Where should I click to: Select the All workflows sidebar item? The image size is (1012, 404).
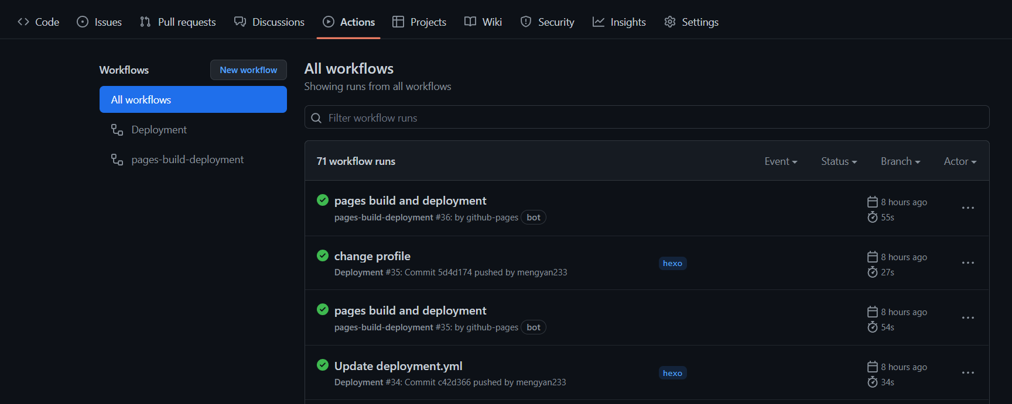(x=193, y=99)
